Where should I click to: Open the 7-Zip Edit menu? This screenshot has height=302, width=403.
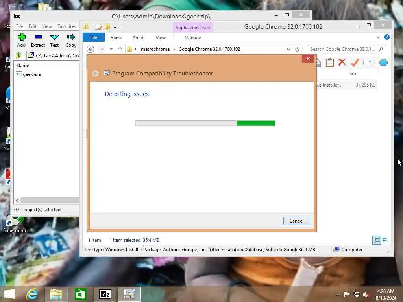point(33,26)
